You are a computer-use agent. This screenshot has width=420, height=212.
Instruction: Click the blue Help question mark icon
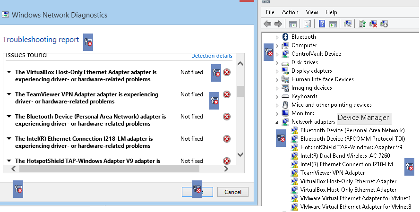322,24
